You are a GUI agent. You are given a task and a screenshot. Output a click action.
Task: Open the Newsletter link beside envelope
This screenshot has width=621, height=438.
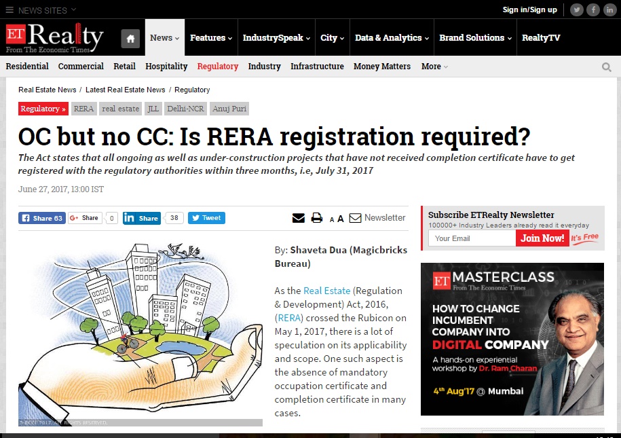click(385, 218)
